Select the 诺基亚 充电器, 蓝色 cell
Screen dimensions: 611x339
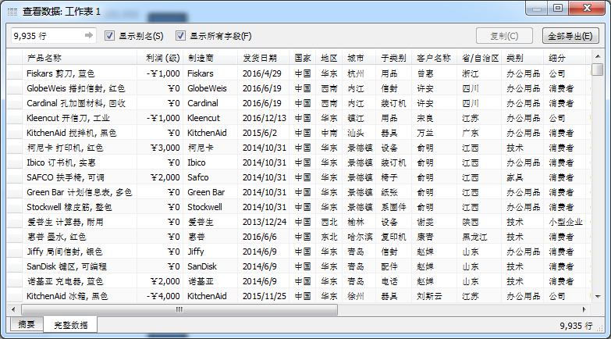coord(80,281)
